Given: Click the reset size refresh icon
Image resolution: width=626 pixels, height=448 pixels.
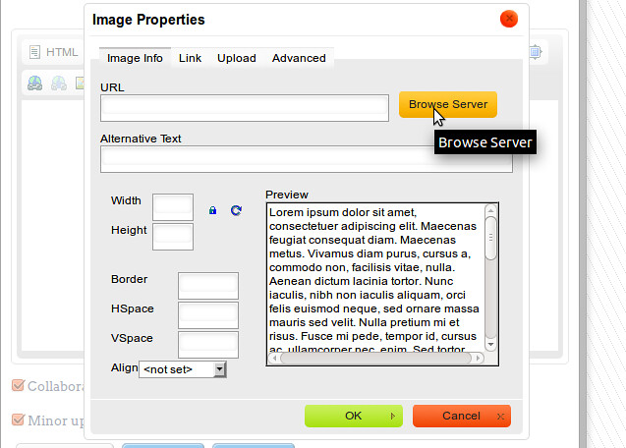Looking at the screenshot, I should pos(236,210).
